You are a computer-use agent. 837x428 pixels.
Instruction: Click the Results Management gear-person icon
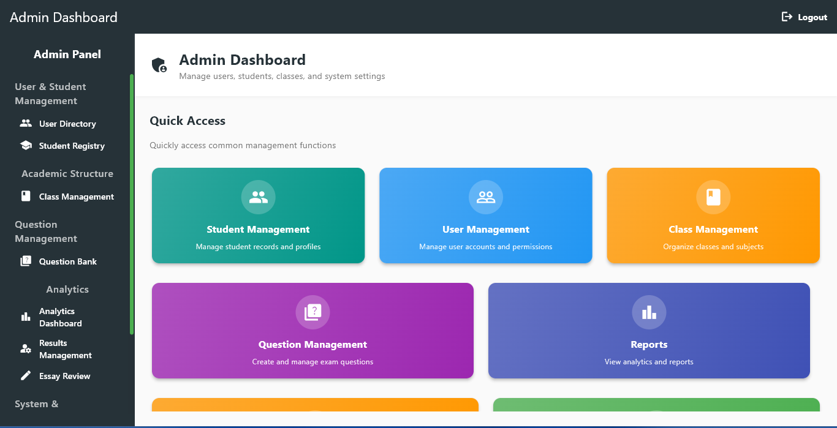(26, 348)
